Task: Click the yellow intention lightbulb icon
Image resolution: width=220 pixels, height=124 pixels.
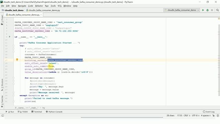Action: [x=17, y=60]
